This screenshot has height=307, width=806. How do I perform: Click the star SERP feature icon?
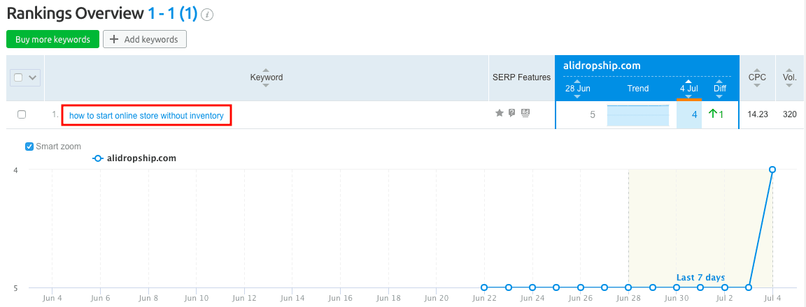[500, 113]
